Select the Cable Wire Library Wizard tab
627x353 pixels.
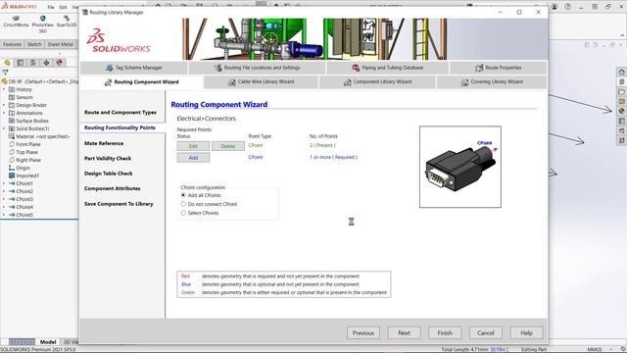(261, 82)
